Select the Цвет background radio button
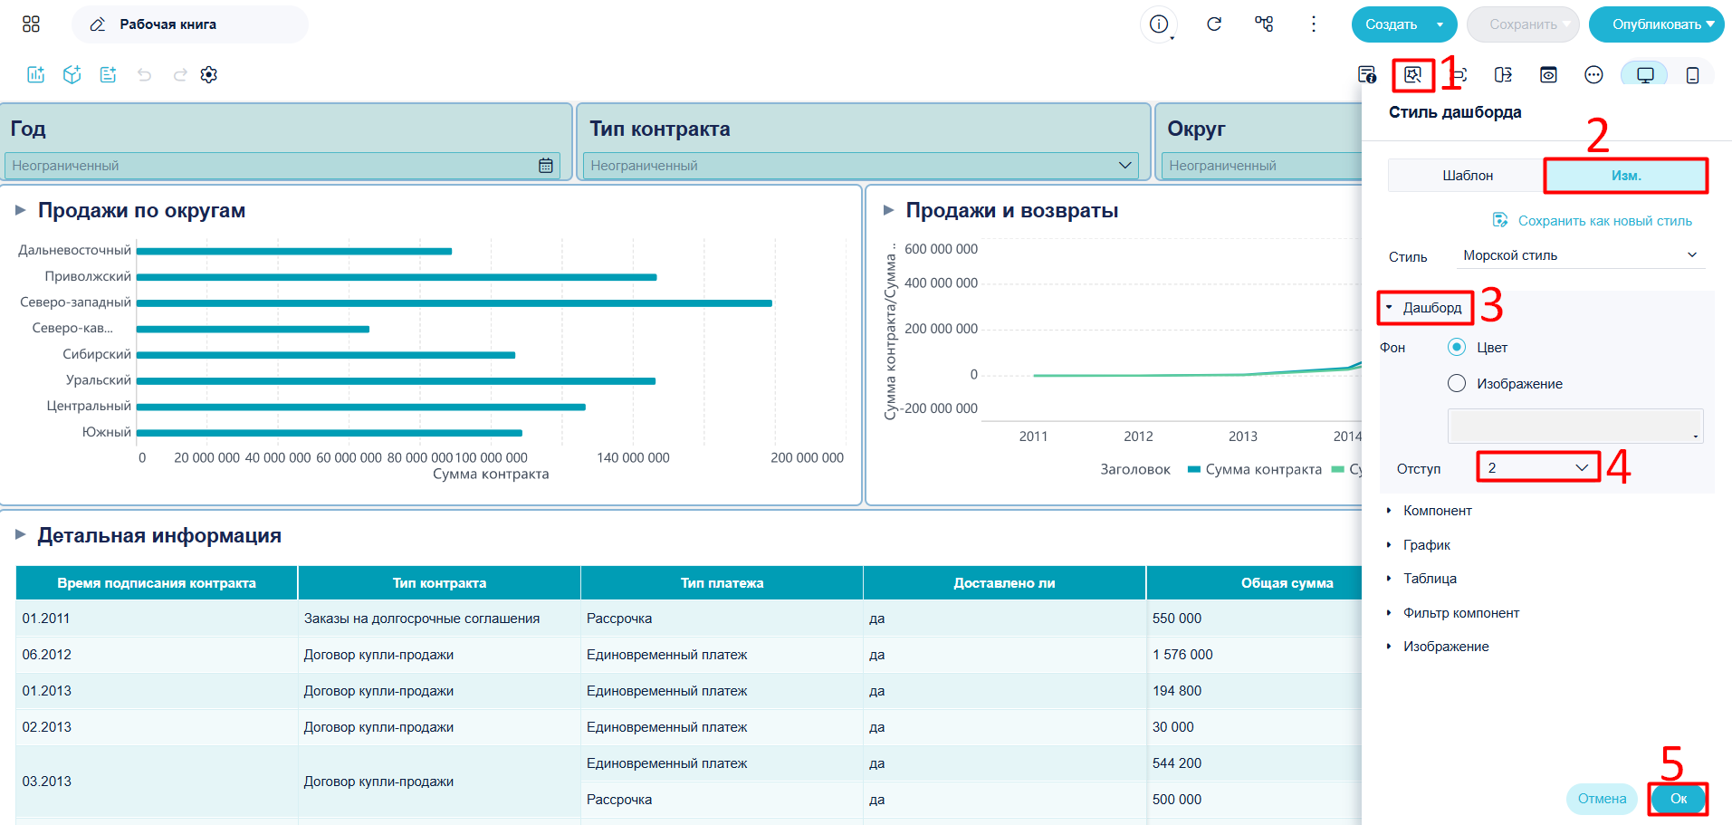1732x825 pixels. click(1457, 348)
